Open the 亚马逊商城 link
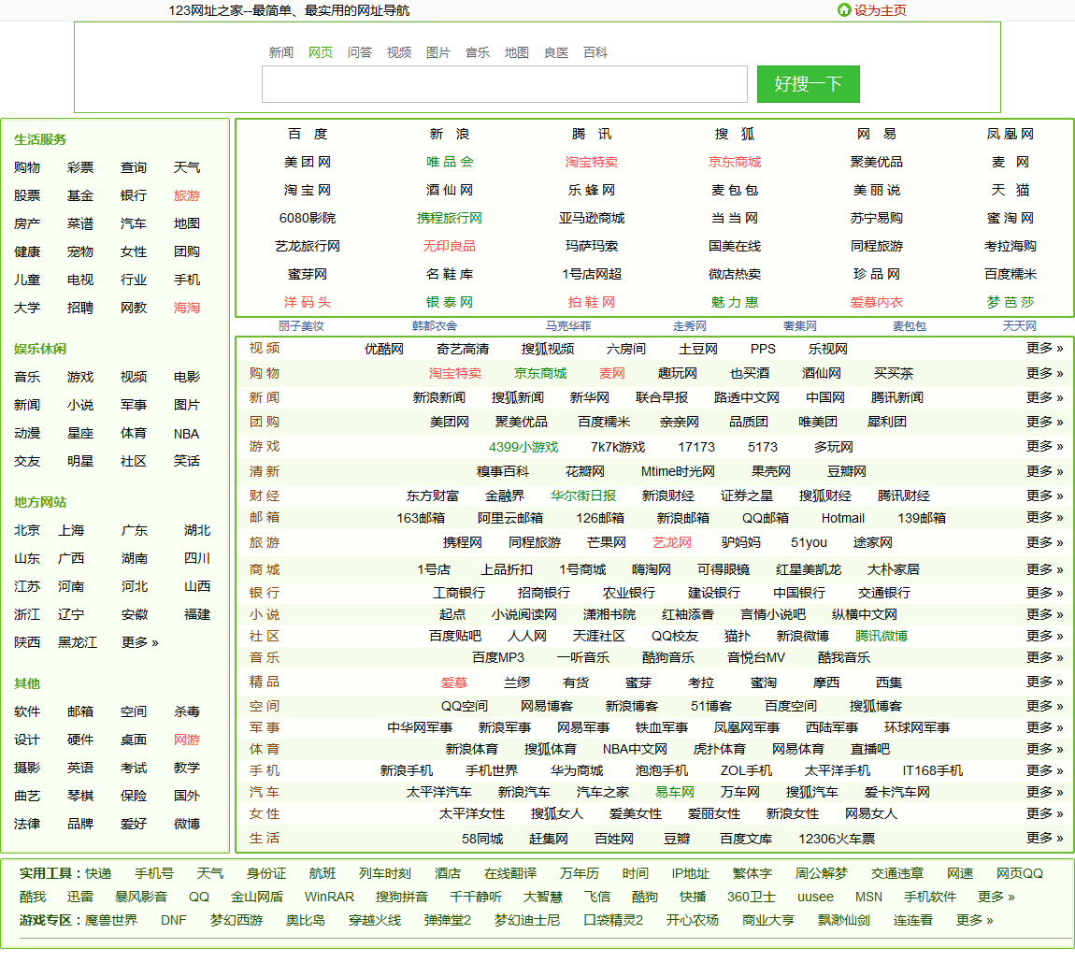 592,218
